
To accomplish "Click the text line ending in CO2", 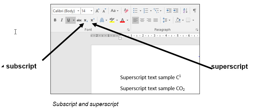I will click(152, 88).
